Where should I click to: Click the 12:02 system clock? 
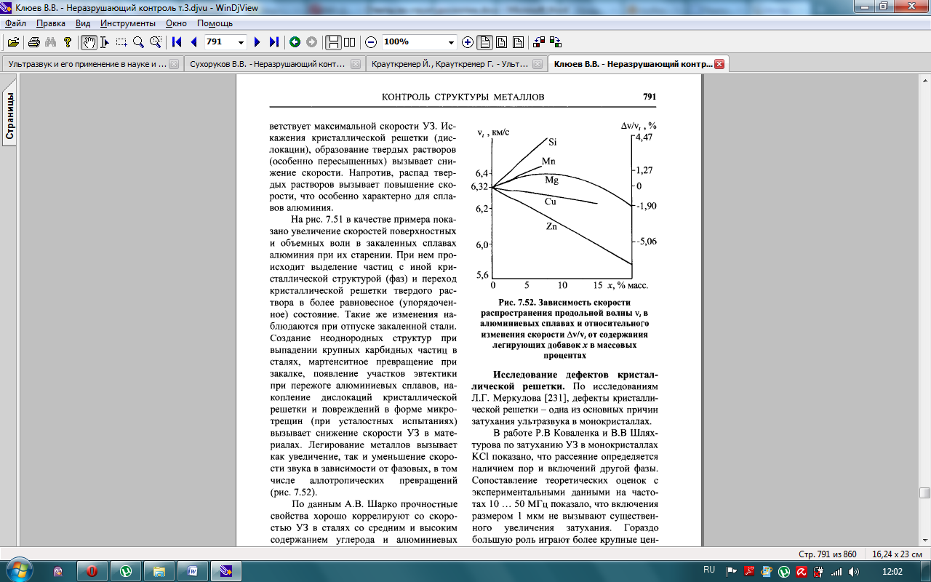tap(892, 571)
